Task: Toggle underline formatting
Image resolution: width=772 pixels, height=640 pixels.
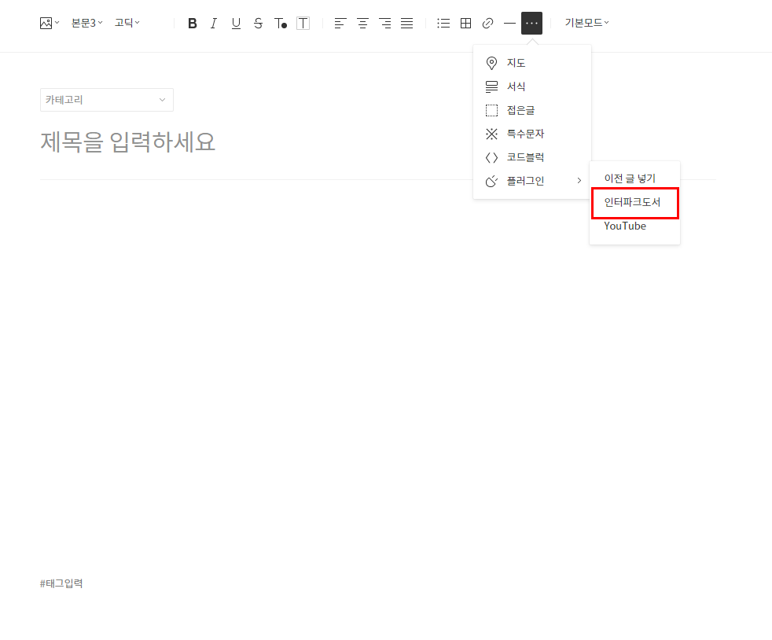Action: [x=236, y=23]
